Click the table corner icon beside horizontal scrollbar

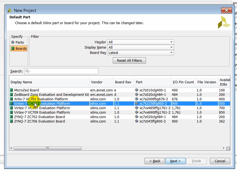click(x=228, y=148)
